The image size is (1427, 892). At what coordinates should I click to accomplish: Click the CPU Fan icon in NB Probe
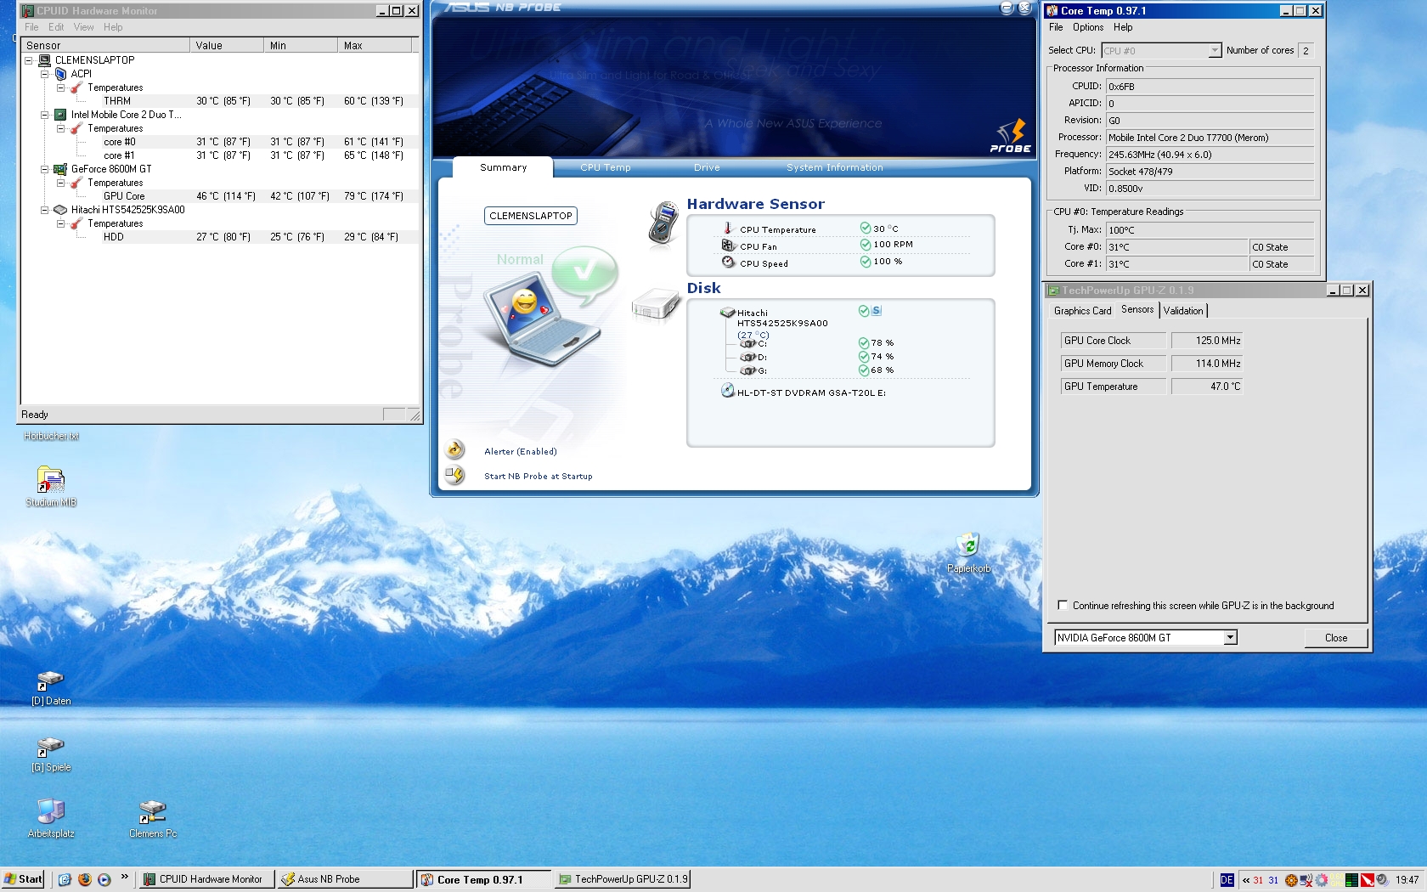(728, 246)
